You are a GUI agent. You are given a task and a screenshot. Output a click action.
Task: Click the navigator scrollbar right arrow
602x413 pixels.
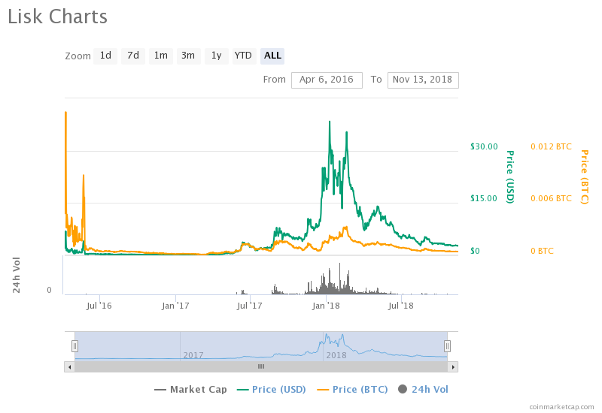click(x=453, y=367)
